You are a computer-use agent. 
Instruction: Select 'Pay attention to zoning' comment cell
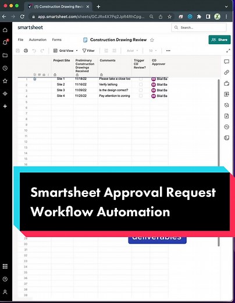pyautogui.click(x=115, y=96)
